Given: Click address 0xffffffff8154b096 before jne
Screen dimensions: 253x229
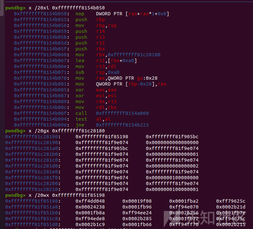Looking at the screenshot, I should [x=42, y=125].
